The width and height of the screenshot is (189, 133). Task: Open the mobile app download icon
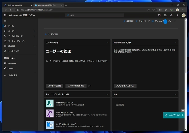click(x=165, y=15)
